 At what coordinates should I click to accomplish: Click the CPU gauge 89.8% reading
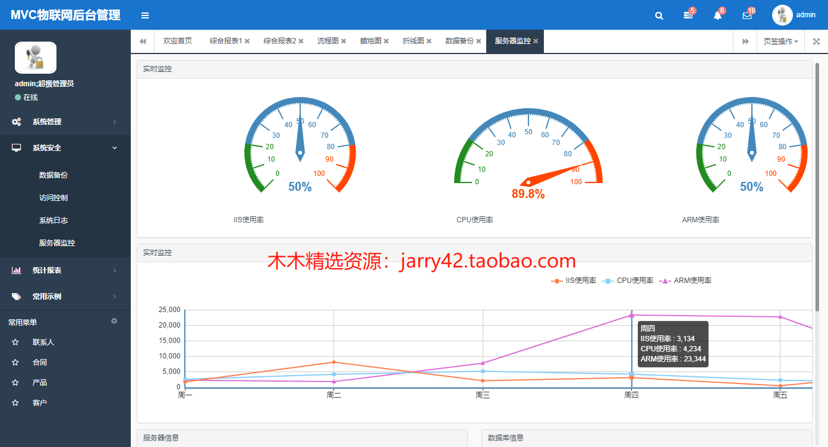pyautogui.click(x=528, y=194)
